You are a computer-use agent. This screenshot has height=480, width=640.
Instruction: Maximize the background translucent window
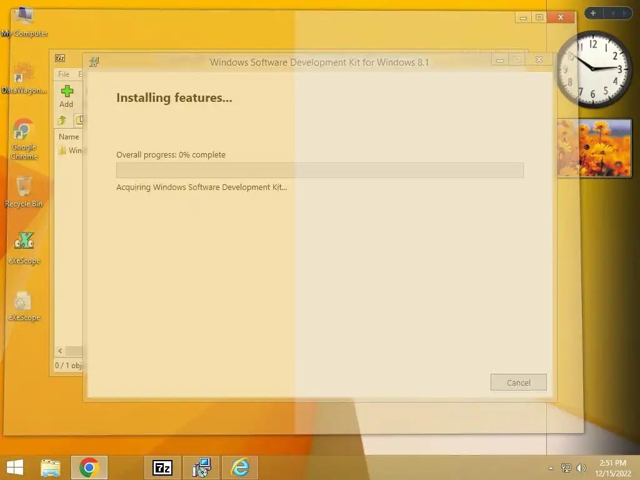[x=539, y=17]
